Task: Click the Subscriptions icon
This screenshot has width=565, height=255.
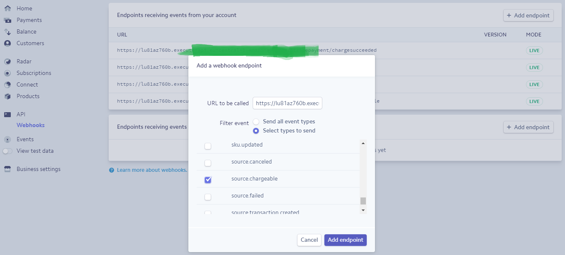Action: (7, 73)
